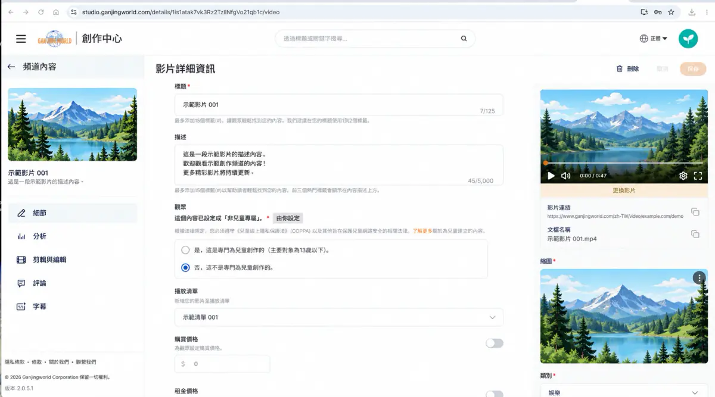Image resolution: width=715 pixels, height=397 pixels.
Task: Click the GanjingWorld logo
Action: tap(55, 39)
